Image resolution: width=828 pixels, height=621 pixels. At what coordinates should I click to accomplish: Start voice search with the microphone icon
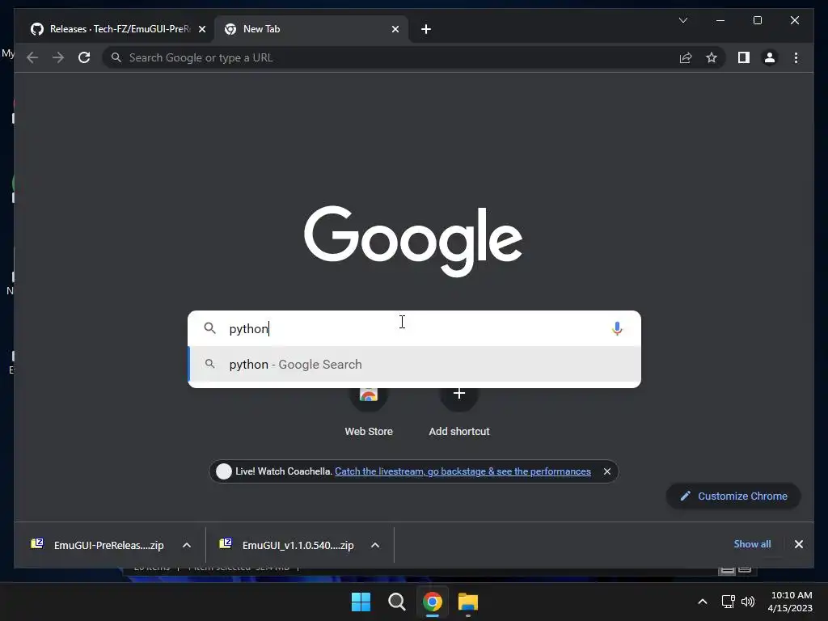click(617, 328)
